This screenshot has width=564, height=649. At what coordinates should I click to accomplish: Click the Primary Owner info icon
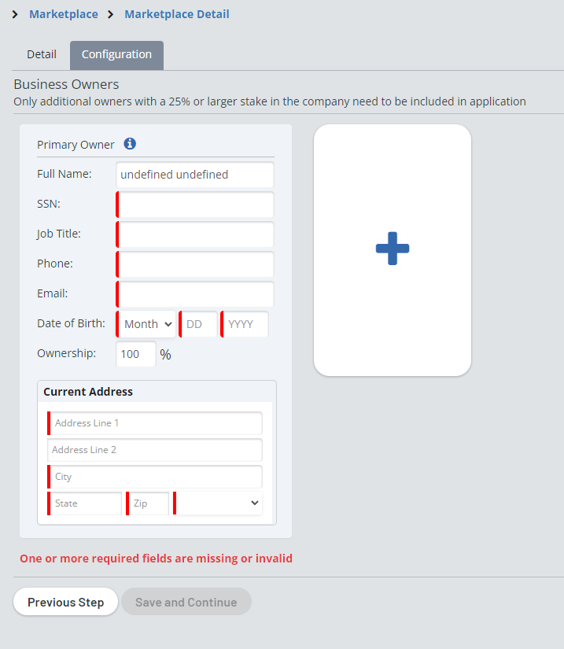tap(131, 144)
